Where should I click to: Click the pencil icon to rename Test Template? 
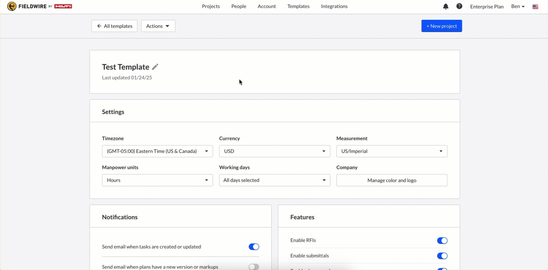pos(155,67)
